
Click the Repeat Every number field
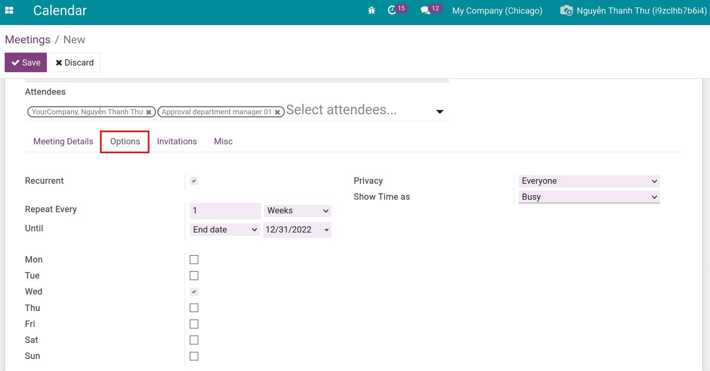tap(225, 211)
